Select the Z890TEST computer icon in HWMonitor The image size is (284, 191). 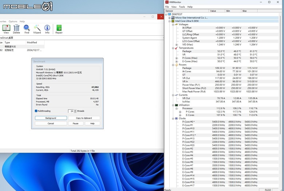click(169, 14)
